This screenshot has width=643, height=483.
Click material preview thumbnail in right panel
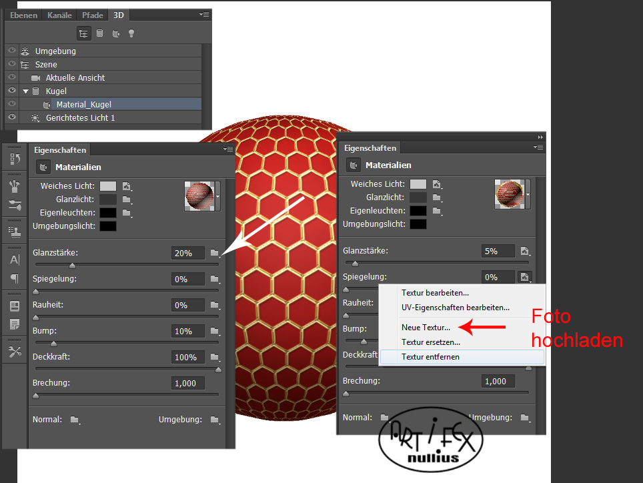coord(510,194)
